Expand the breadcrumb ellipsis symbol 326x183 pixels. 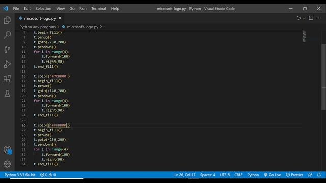tap(104, 27)
